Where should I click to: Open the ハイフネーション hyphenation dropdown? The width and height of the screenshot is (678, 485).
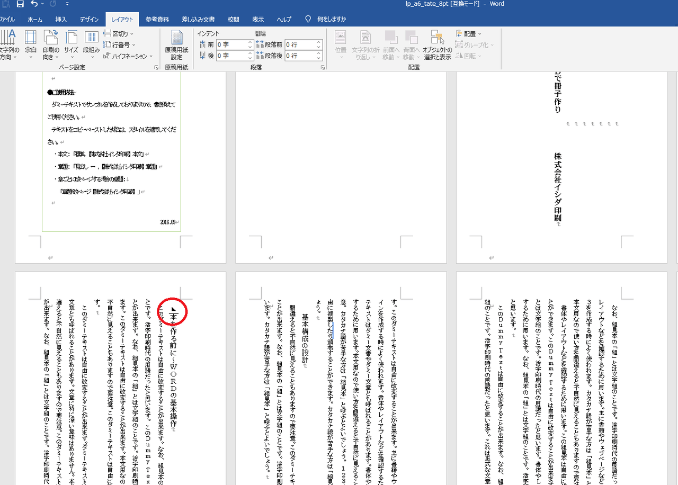(x=128, y=56)
